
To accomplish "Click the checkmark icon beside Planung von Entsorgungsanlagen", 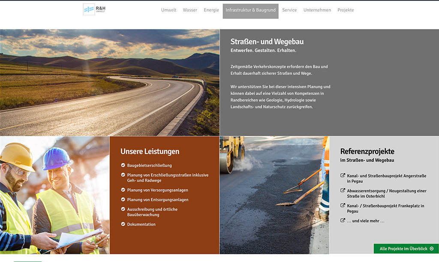I will [x=123, y=199].
